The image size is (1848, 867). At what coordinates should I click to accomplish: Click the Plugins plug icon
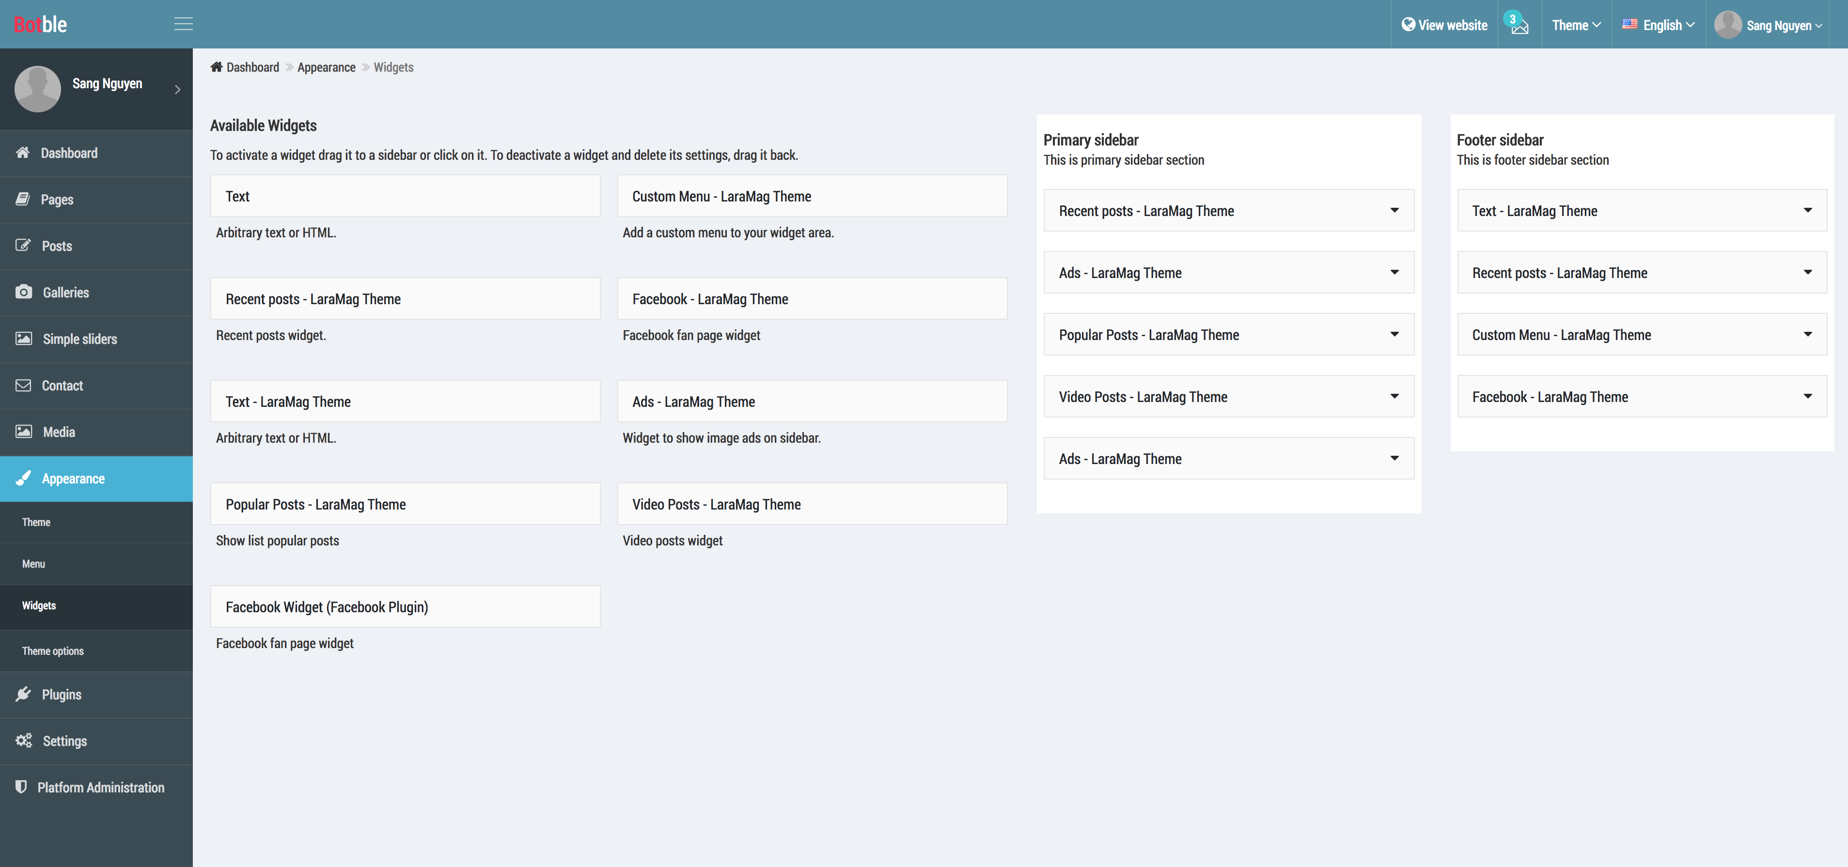click(x=24, y=694)
